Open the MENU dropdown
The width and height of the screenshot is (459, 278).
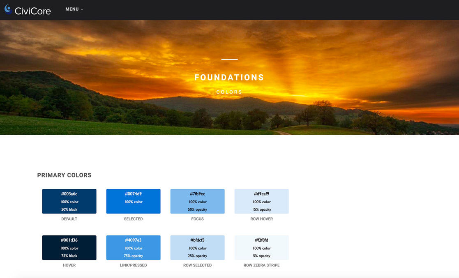pos(74,9)
